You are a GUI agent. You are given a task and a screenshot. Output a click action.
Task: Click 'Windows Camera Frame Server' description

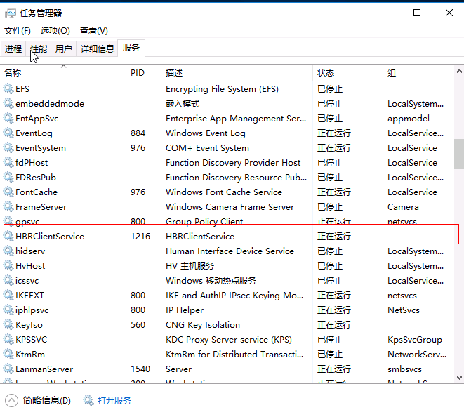230,207
